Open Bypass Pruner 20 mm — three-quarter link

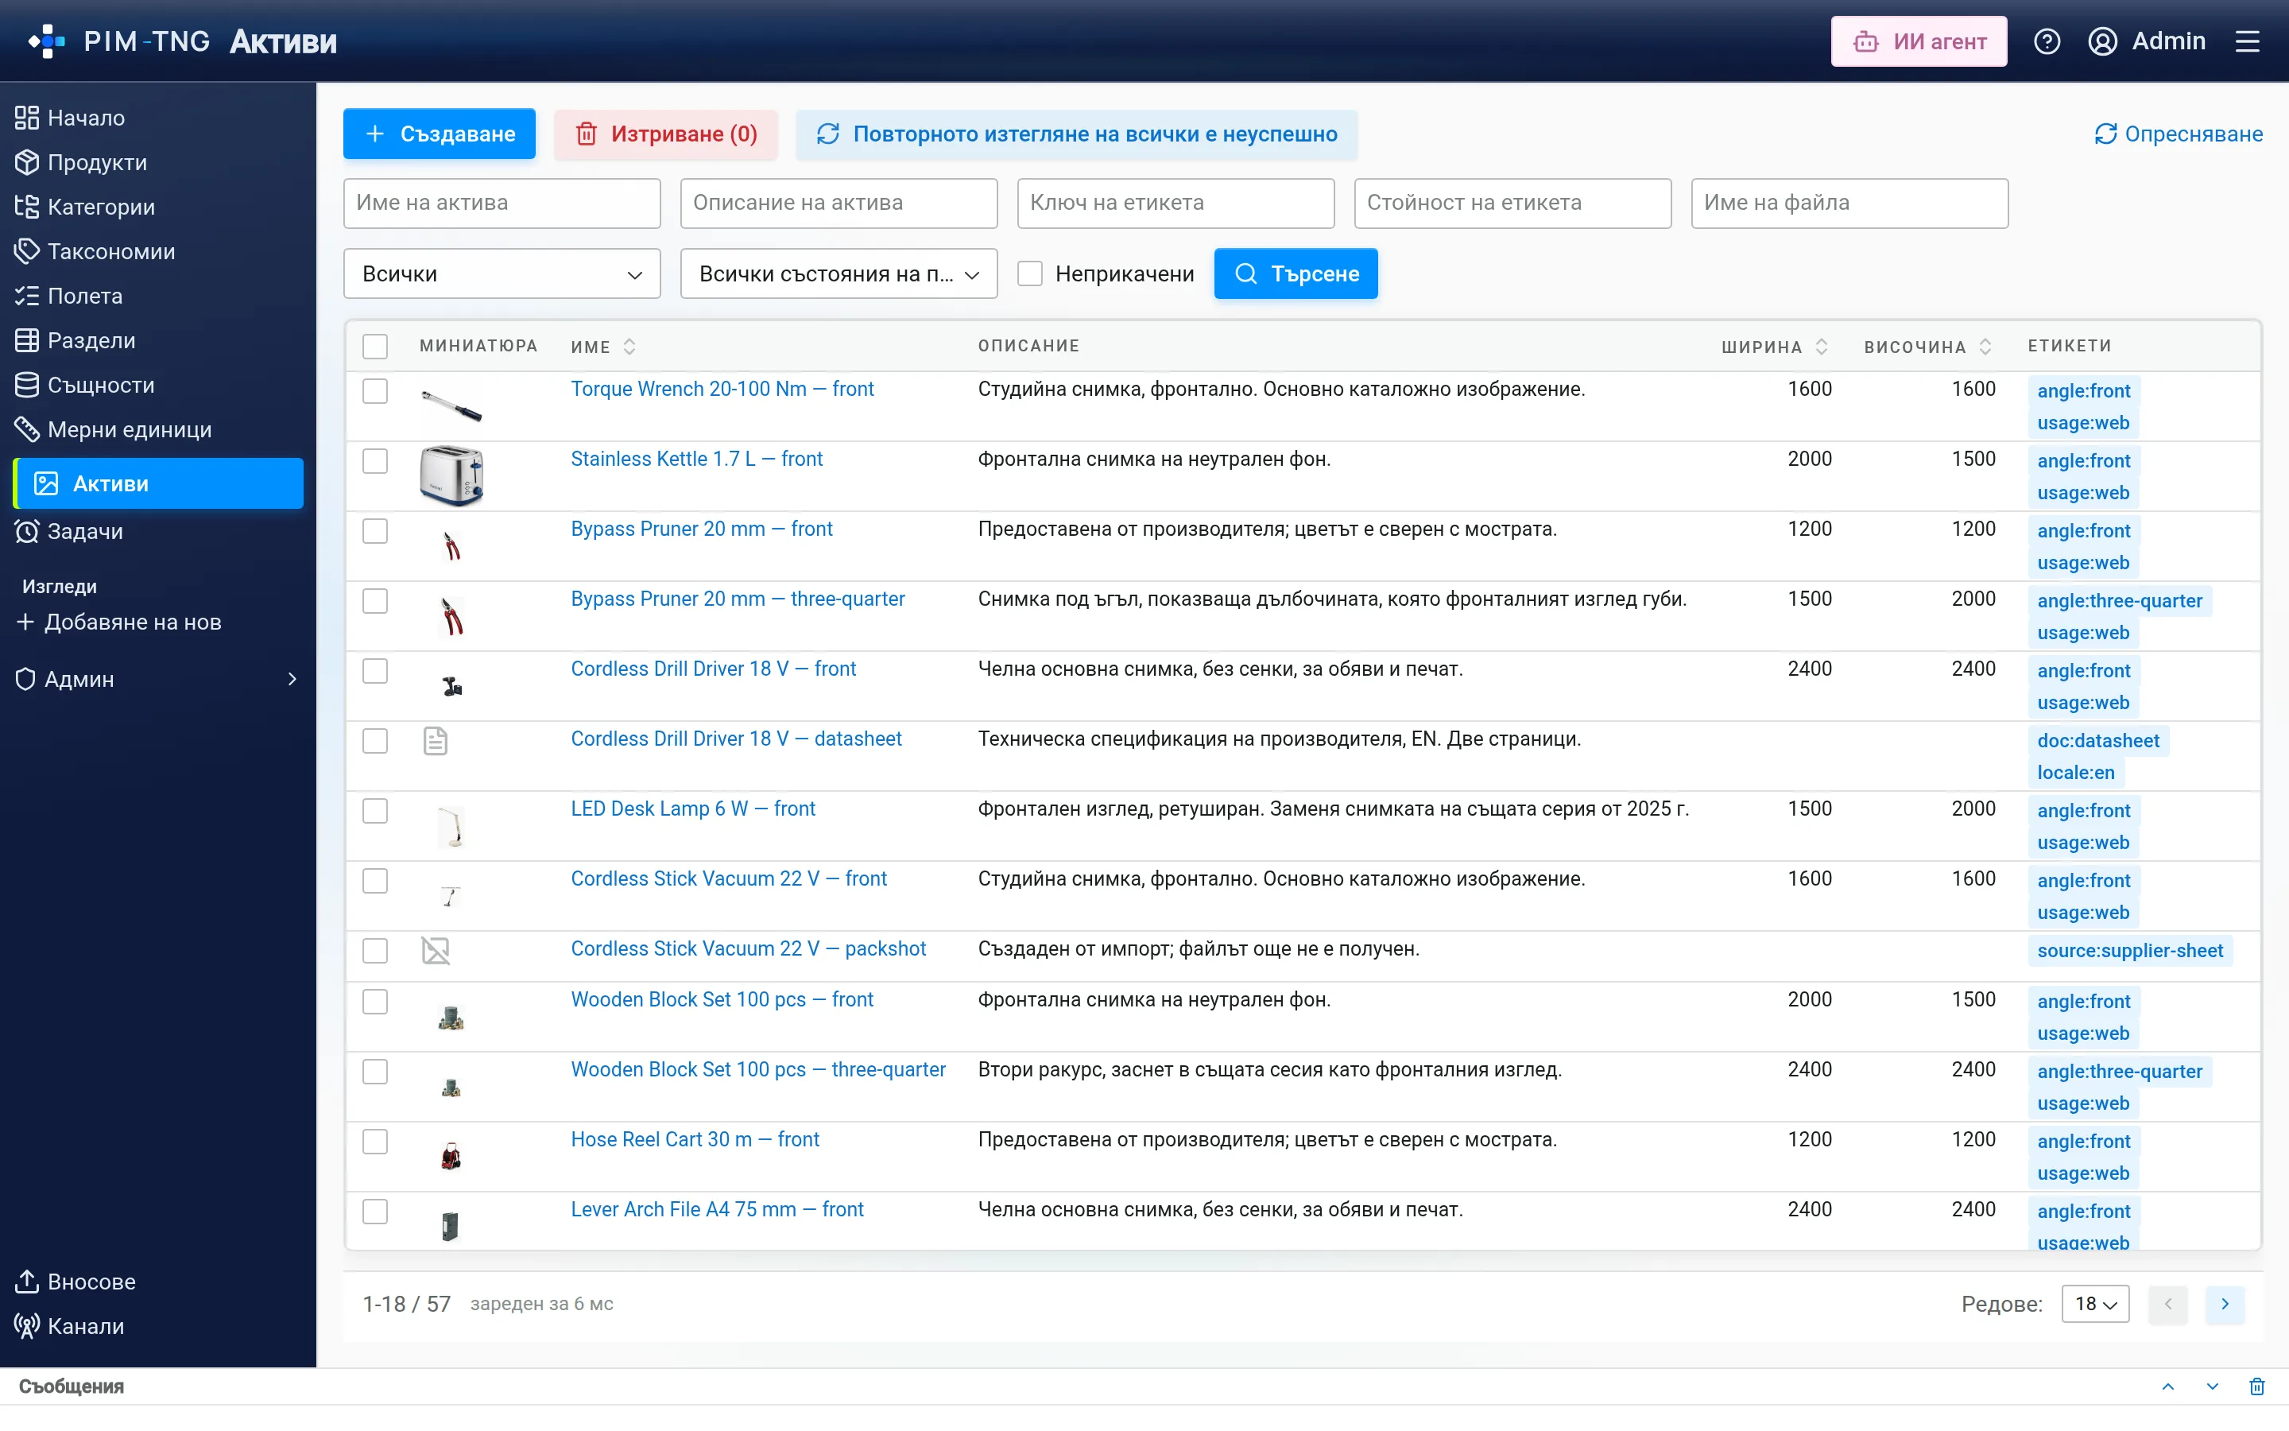[x=738, y=599]
